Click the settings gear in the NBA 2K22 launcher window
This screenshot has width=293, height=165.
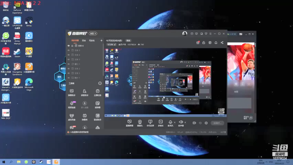(236, 84)
